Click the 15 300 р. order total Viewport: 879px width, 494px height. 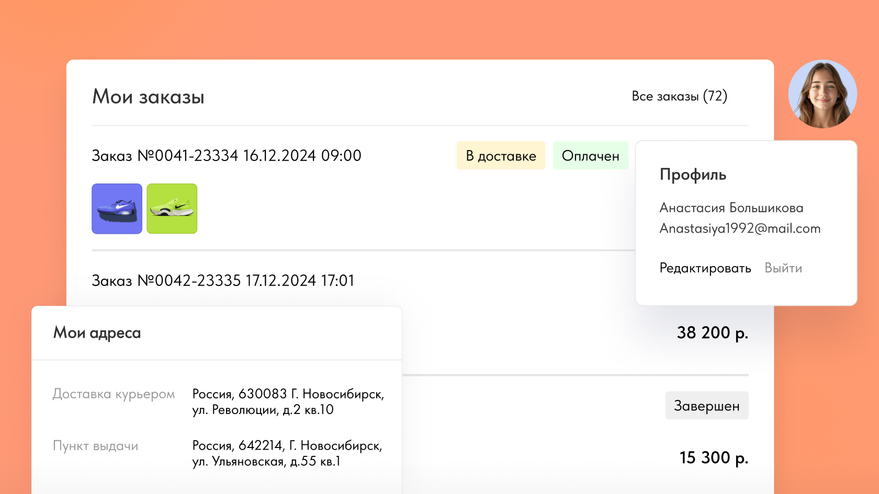tap(714, 458)
